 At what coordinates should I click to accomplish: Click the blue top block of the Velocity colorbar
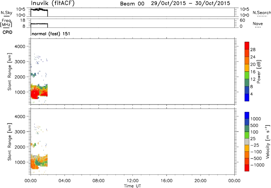click(x=247, y=115)
